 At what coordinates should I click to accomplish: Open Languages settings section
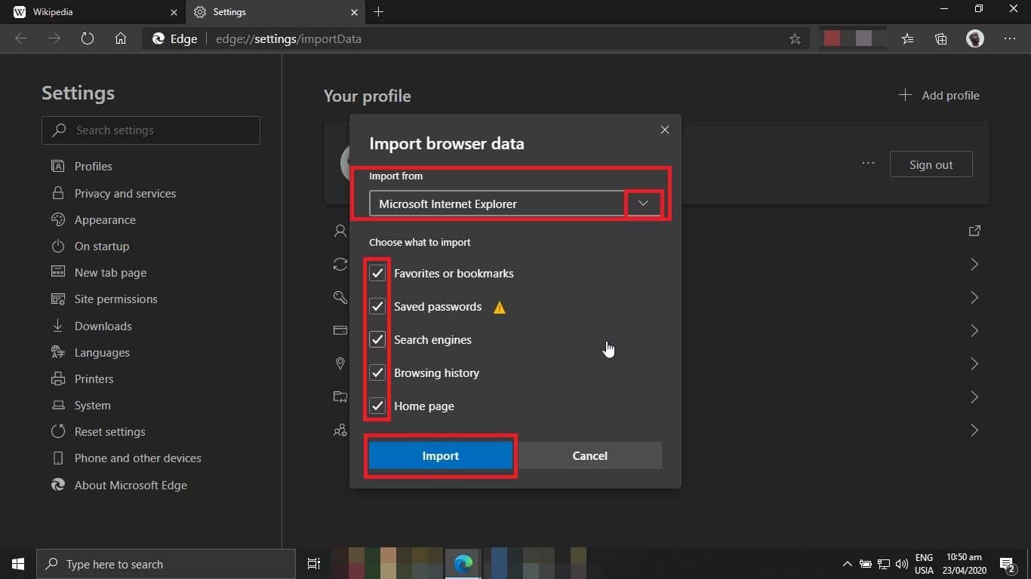pyautogui.click(x=102, y=353)
